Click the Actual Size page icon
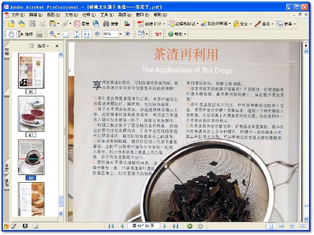Image resolution: width=314 pixels, height=235 pixels. 66,34
